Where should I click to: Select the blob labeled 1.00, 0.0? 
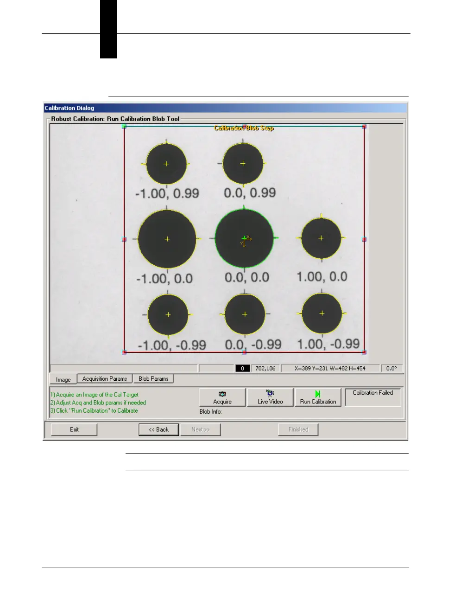coord(321,238)
